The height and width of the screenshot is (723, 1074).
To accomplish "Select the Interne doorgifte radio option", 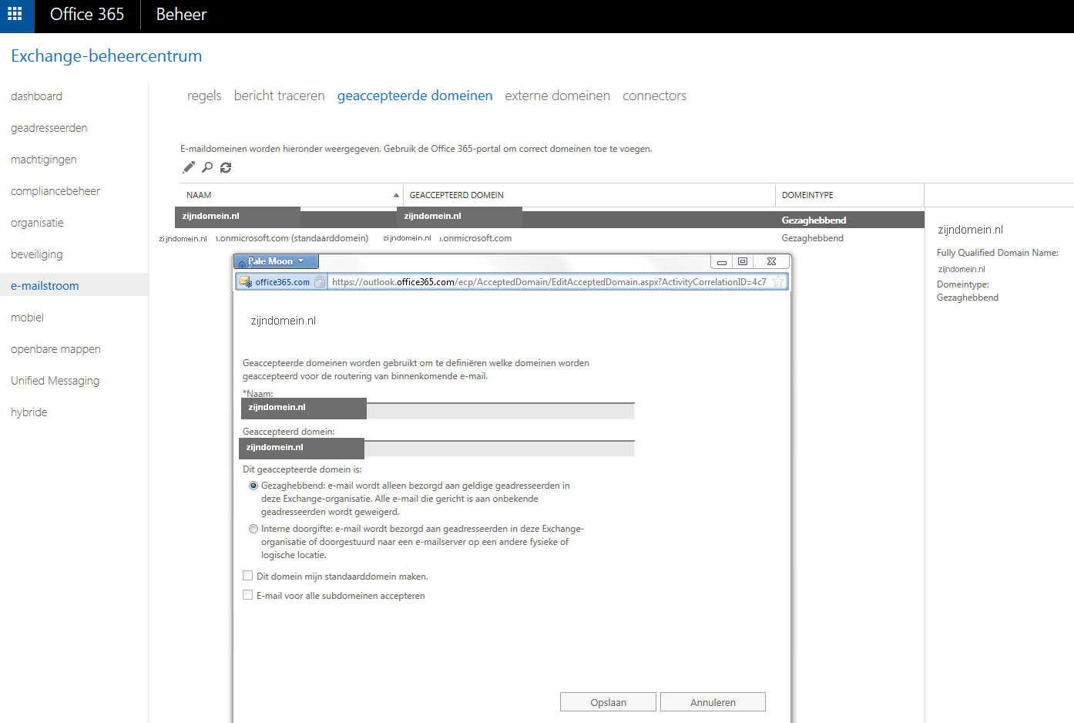I will (x=253, y=529).
